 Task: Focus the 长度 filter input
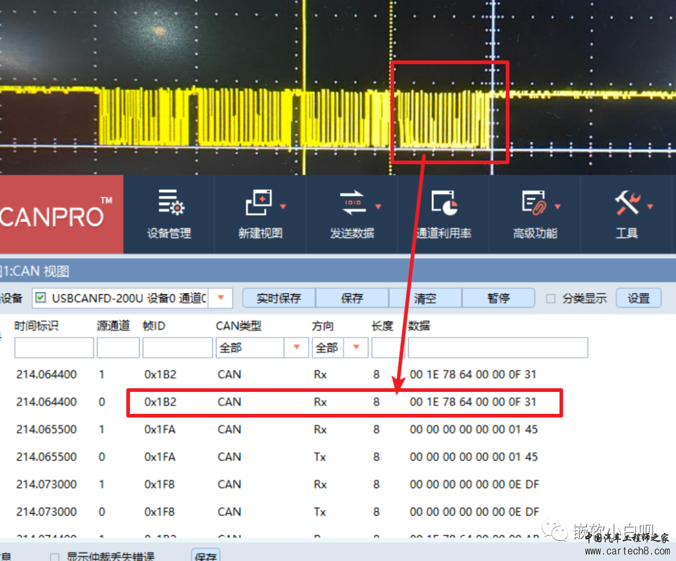click(x=387, y=347)
